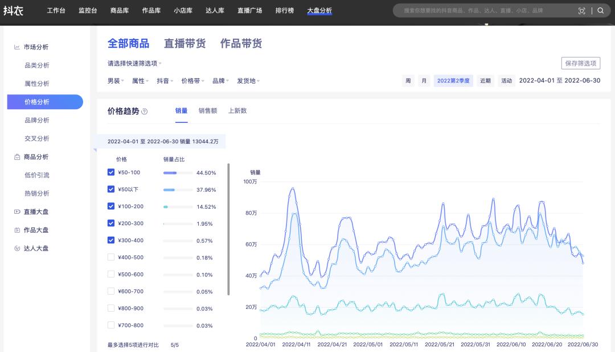The height and width of the screenshot is (352, 615).
Task: Uncheck the ¥50-100 price range
Action: 111,172
